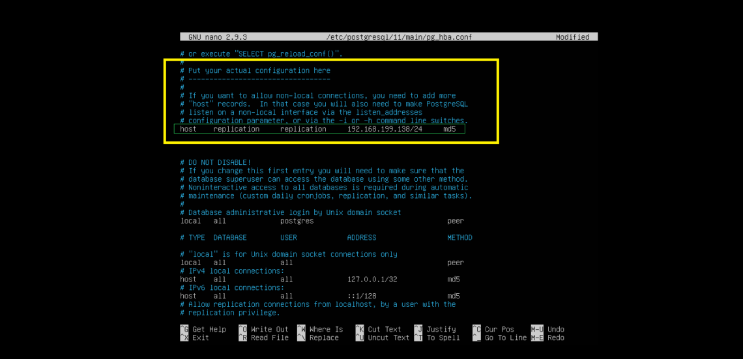The image size is (743, 359).
Task: Click the 'listen on a non-local interface' comment line
Action: click(x=301, y=112)
